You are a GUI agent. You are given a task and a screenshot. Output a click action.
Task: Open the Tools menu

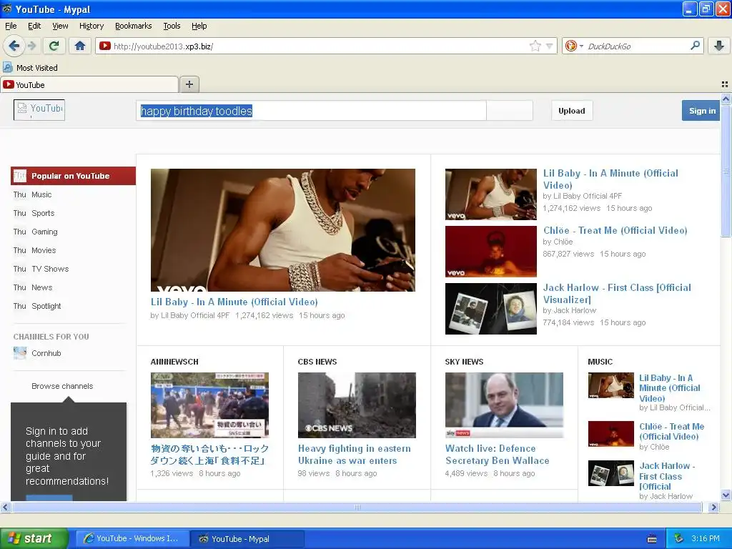[x=172, y=26]
